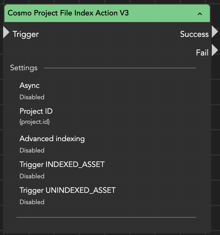This screenshot has height=235, width=220.
Task: Click the Success port label
Action: 194,34
